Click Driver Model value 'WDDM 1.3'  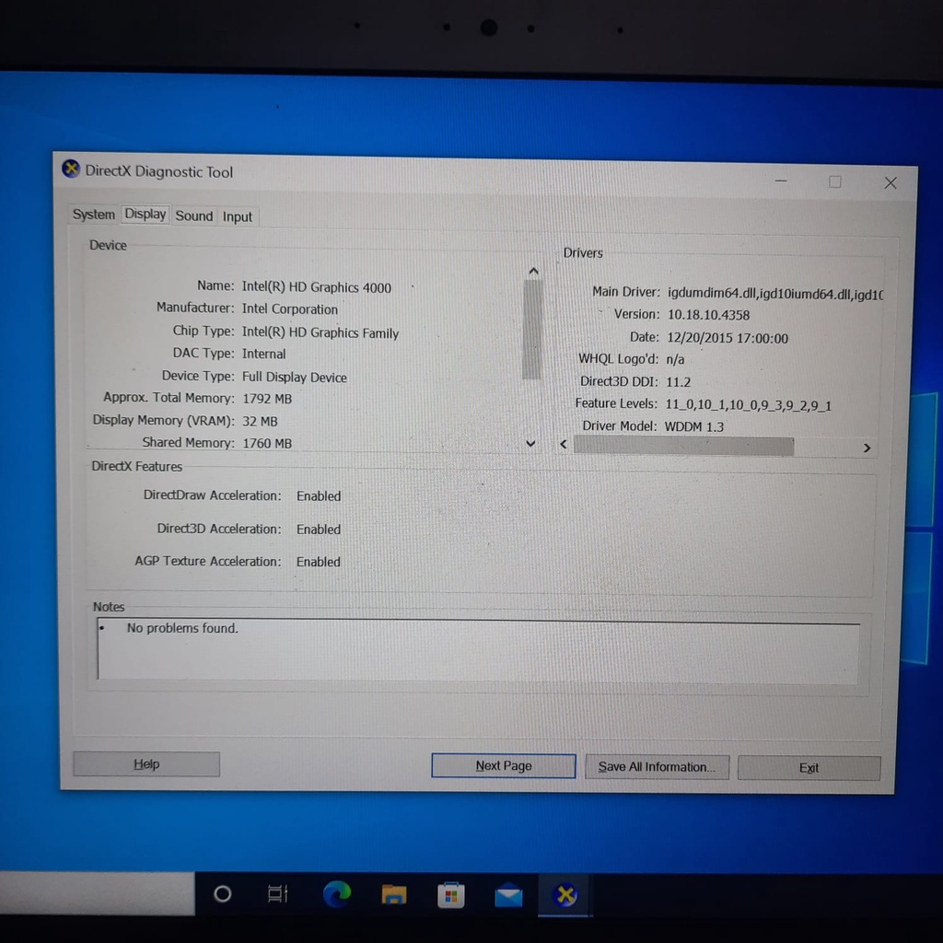coord(694,426)
